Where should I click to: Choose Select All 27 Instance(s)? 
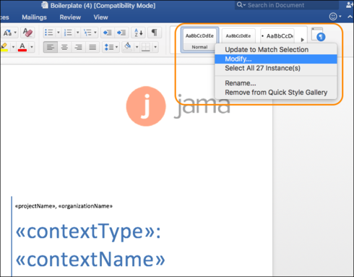(x=276, y=68)
